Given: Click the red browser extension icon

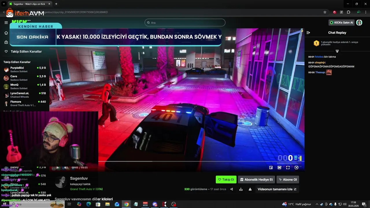Looking at the screenshot, I should [334, 12].
